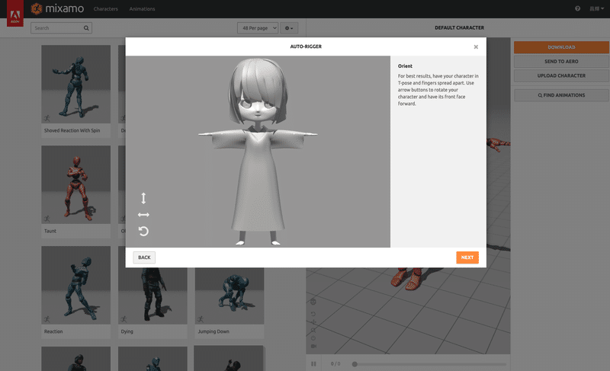Click the rotate character icon in Auto-Rigger

(143, 231)
